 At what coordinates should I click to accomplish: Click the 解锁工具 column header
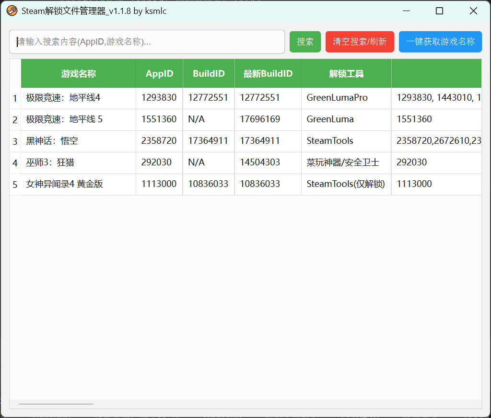pos(346,73)
